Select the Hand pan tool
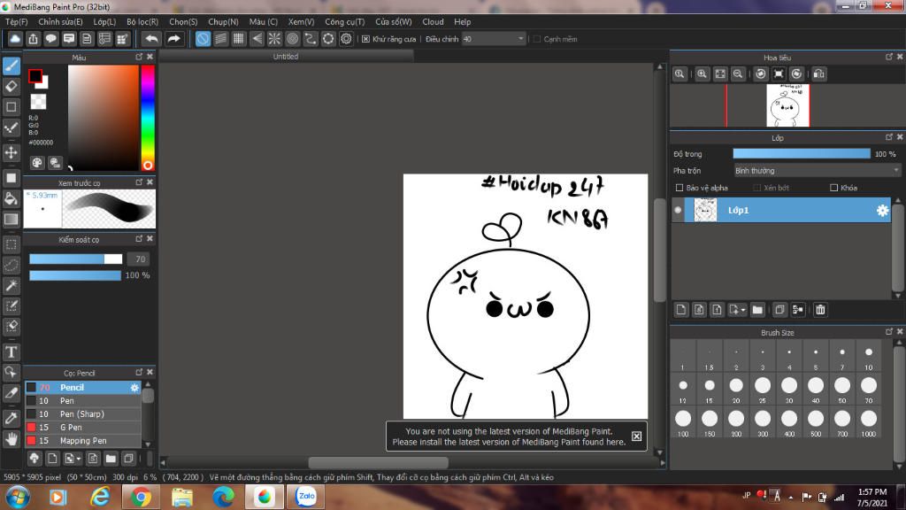 point(12,439)
